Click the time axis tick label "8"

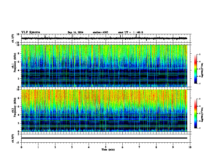(x=156, y=147)
